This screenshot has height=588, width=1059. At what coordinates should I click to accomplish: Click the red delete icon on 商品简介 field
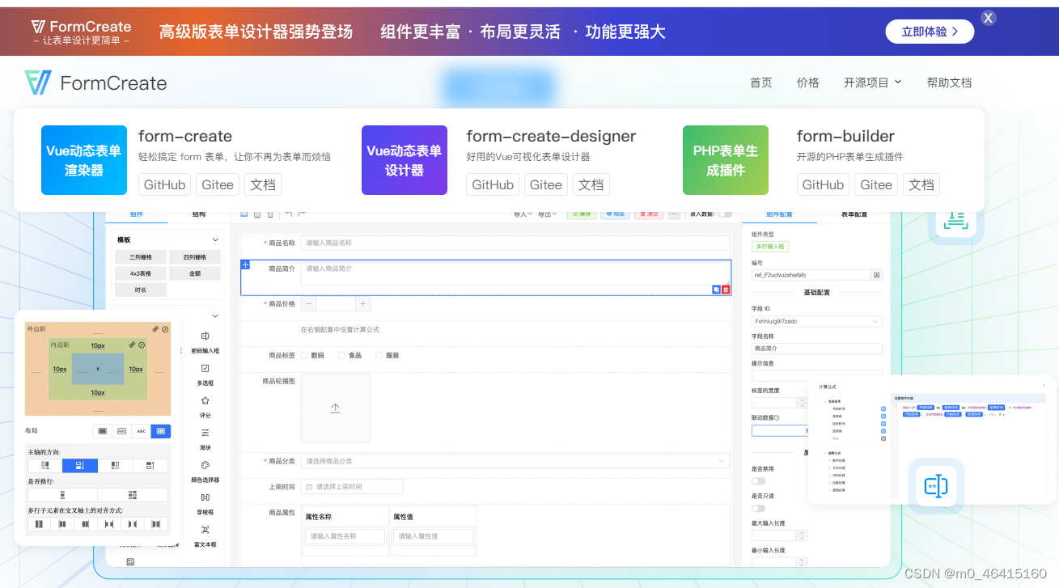pos(726,290)
